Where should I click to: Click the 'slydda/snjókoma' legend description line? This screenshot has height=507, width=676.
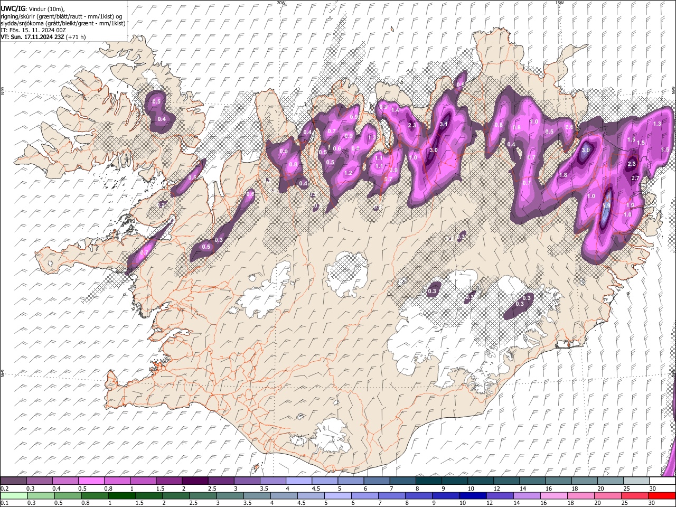(63, 23)
